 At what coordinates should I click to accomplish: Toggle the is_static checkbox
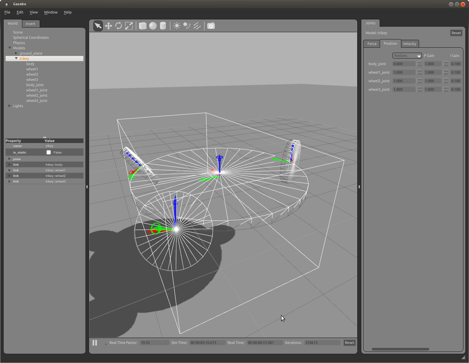point(49,152)
